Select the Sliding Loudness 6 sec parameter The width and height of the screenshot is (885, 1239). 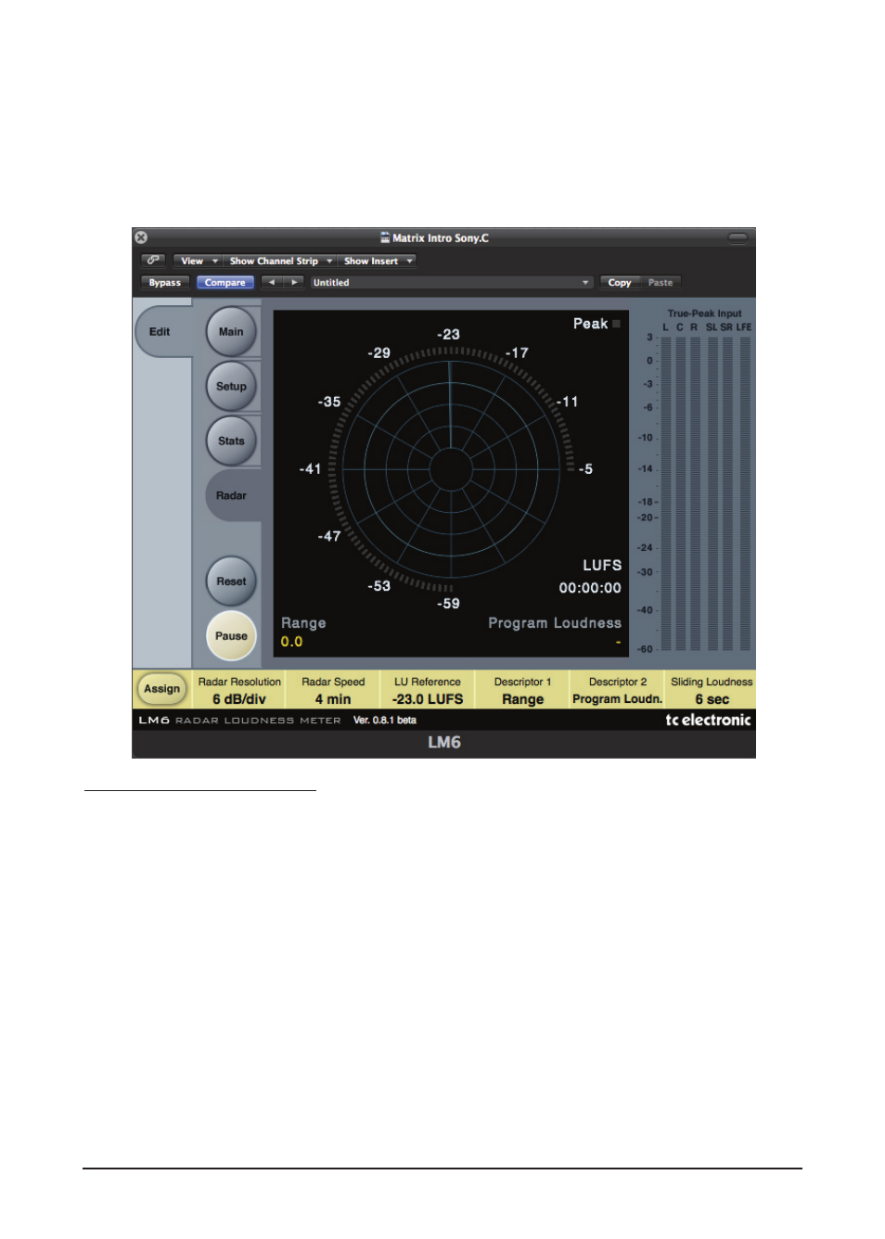712,690
